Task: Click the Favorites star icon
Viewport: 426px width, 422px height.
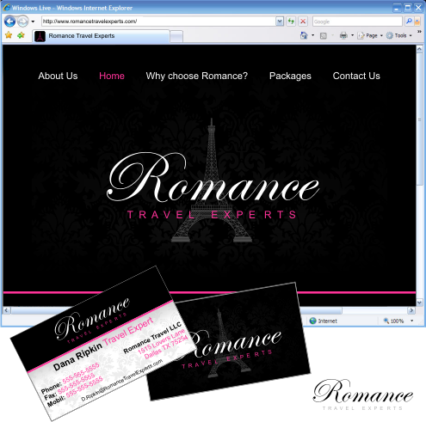Action: click(x=9, y=35)
